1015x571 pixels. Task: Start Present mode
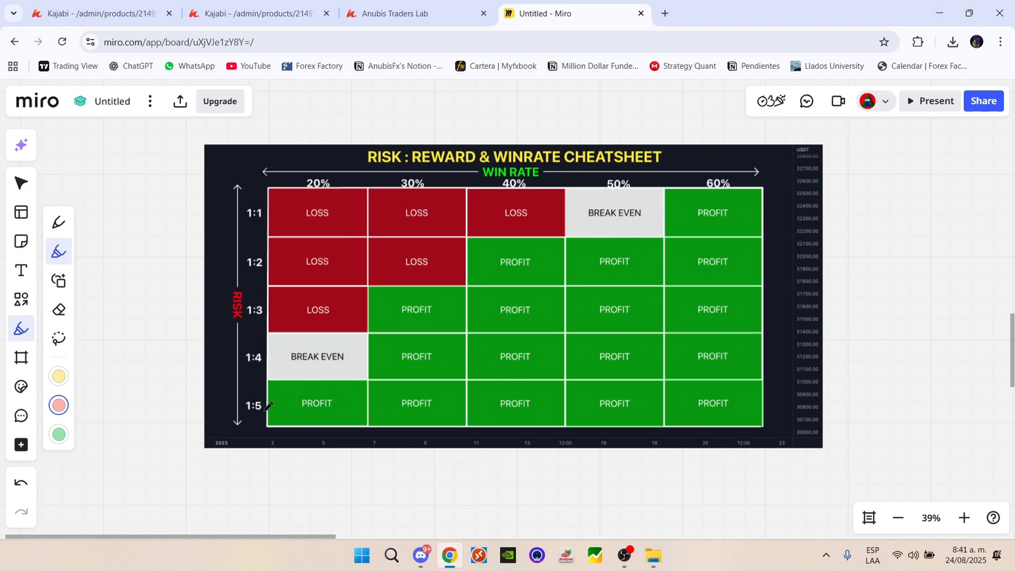pyautogui.click(x=930, y=101)
